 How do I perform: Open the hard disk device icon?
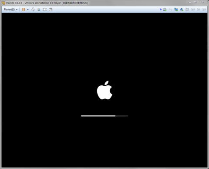click(x=165, y=10)
